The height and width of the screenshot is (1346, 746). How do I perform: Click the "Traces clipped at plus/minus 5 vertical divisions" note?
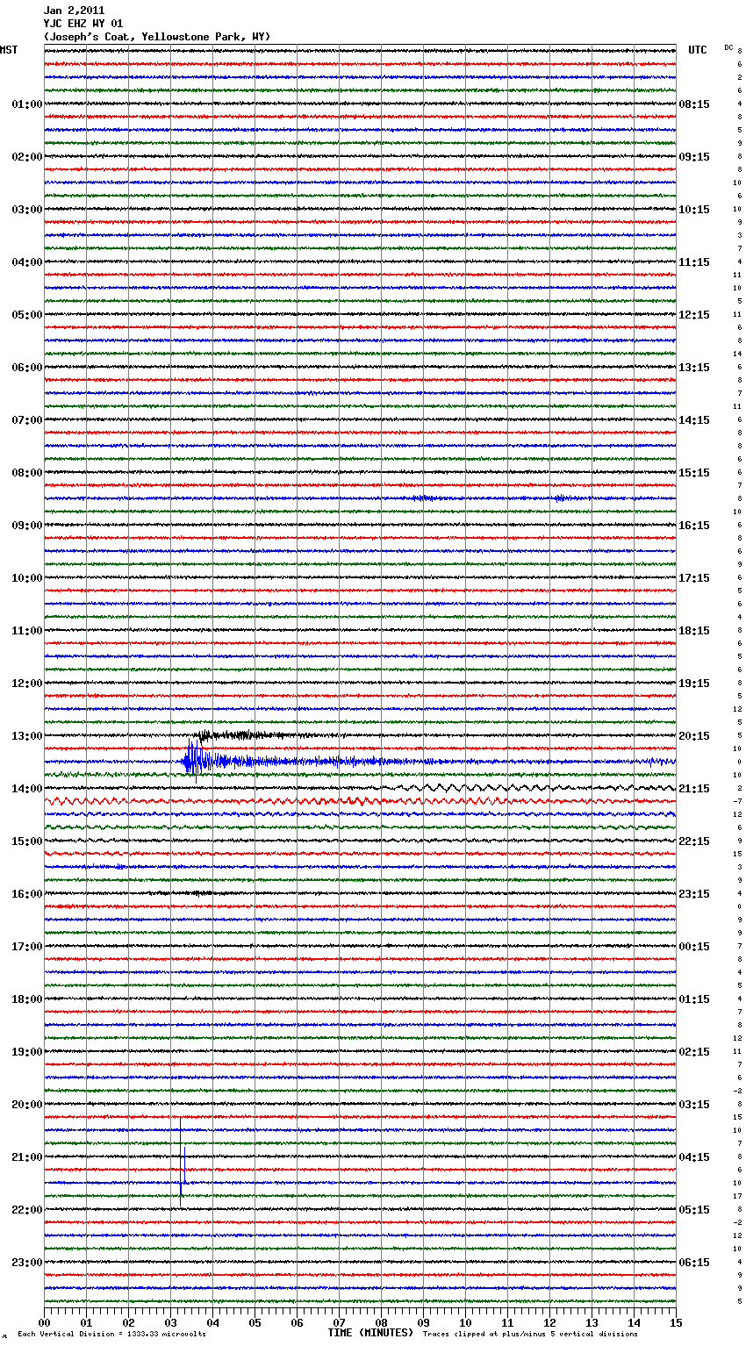click(530, 1334)
